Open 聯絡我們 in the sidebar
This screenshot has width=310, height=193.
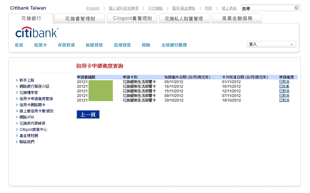[27, 142]
